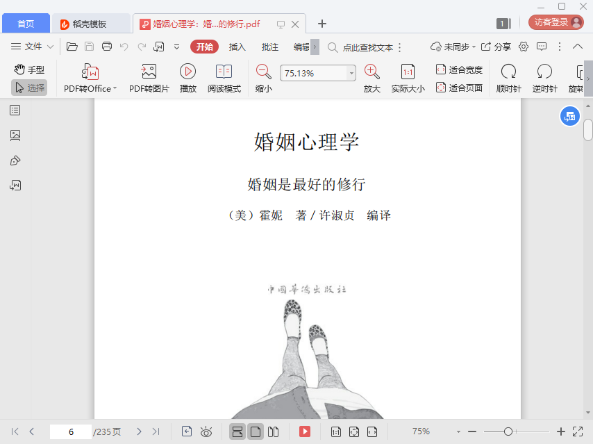Image resolution: width=593 pixels, height=444 pixels.
Task: Click the PDF转图片 tool
Action: click(x=149, y=79)
